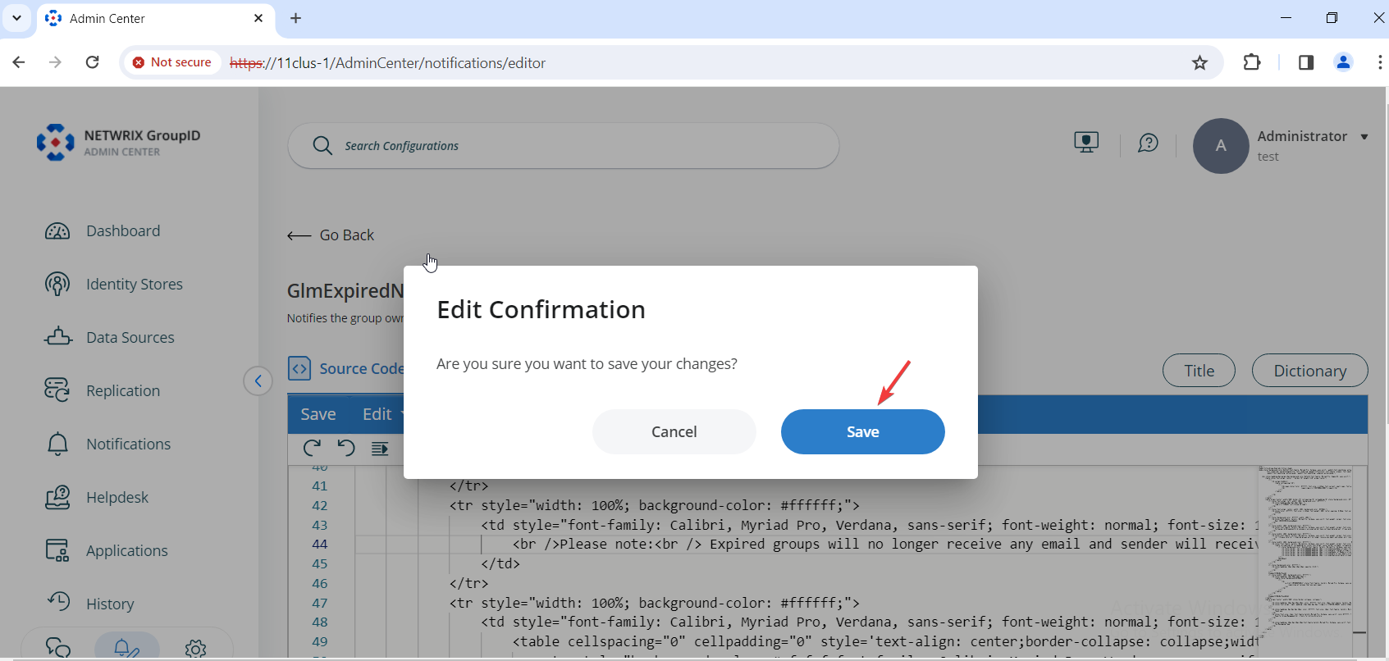This screenshot has width=1389, height=661.
Task: Click the redo arrow in the editor toolbar
Action: point(312,449)
